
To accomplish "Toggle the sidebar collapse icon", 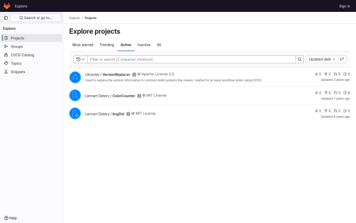I will 6,18.
